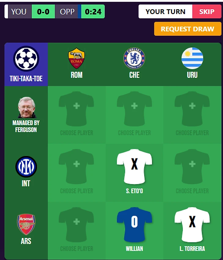The height and width of the screenshot is (260, 223).
Task: Choose player for Ferguson and Roma cell
Action: [76, 115]
